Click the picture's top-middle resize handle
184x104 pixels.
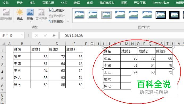click(138, 47)
